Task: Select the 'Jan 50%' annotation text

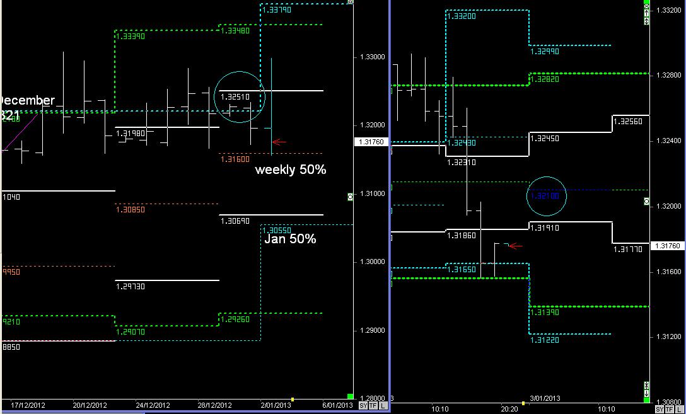Action: 290,239
